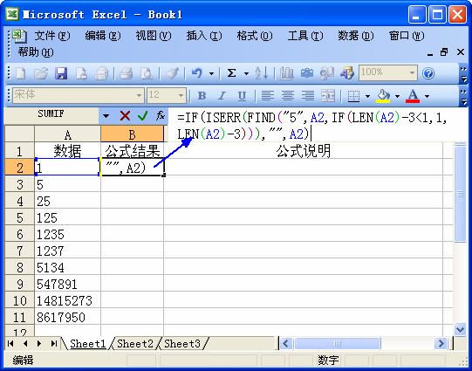Viewport: 472px width, 371px height.
Task: Select row 5 header
Action: [x=19, y=217]
